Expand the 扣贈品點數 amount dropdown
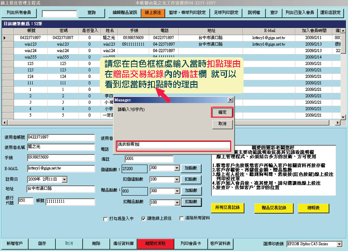 click(177, 203)
